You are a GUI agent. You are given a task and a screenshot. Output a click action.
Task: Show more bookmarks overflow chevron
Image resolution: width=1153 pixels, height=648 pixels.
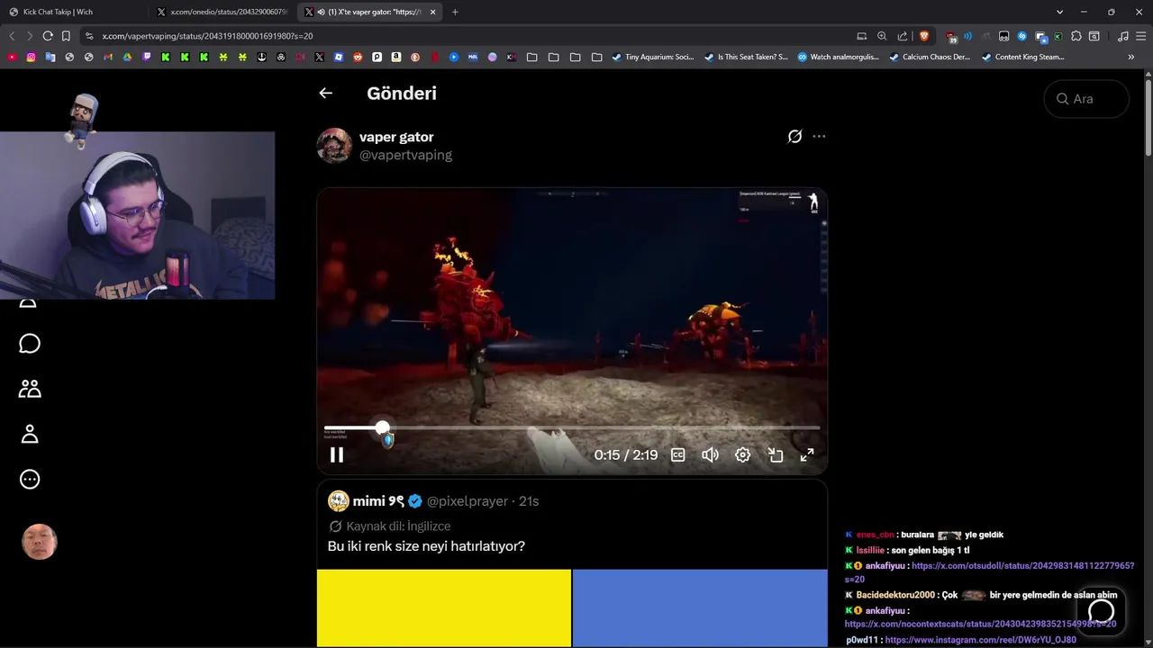coord(1131,57)
